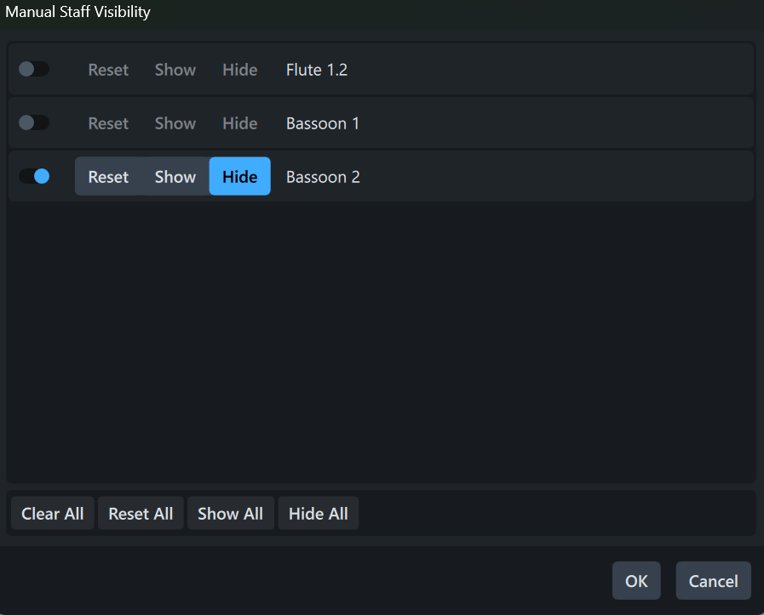Select Show for Flute 1.2

pos(175,70)
